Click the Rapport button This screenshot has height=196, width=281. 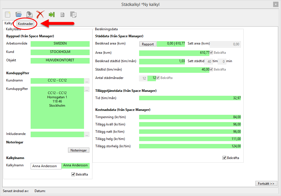(x=148, y=44)
